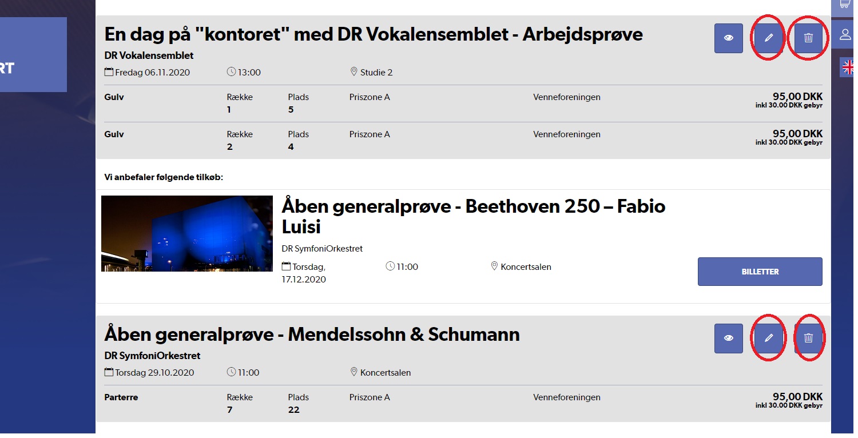Delete the Mendelssohn & Schumann order
The image size is (858, 438).
coord(808,339)
